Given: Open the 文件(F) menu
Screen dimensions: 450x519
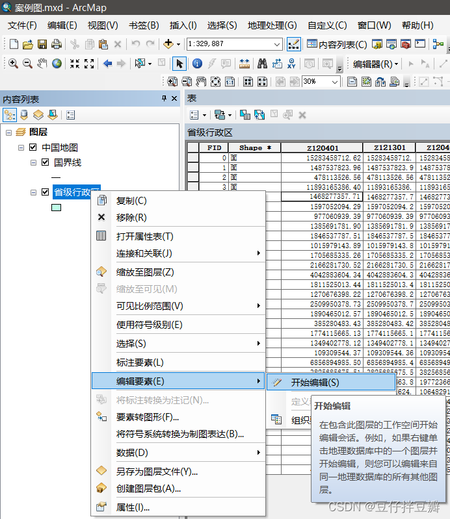Looking at the screenshot, I should pyautogui.click(x=22, y=25).
